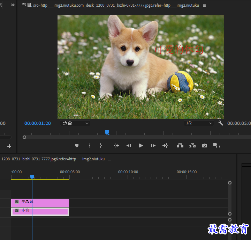Click top handle of video track scrollbar
Viewport: 251px width, 240px height.
coord(229,183)
